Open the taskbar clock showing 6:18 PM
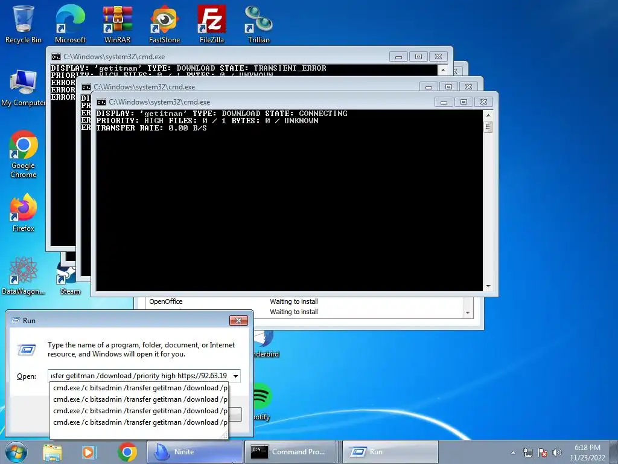This screenshot has height=464, width=618. 587,453
